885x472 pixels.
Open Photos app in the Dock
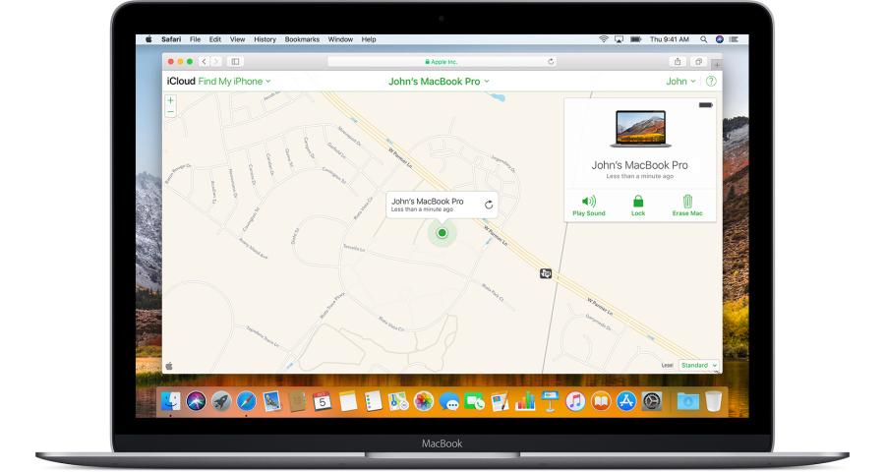(423, 401)
